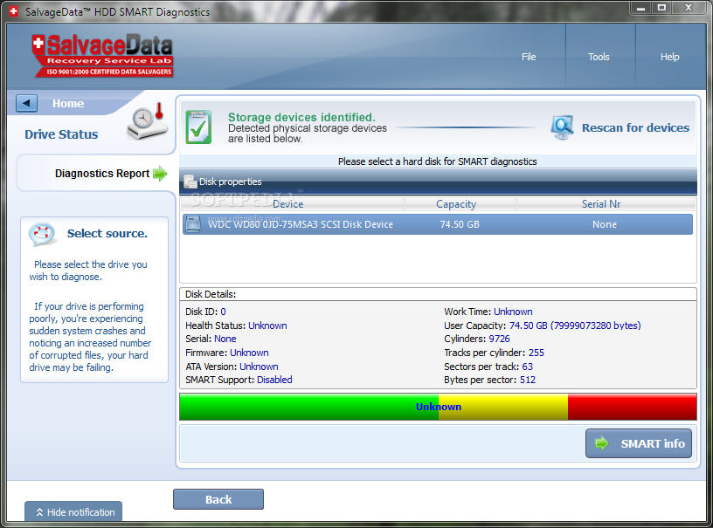Click the Home back arrow icon

[x=27, y=103]
